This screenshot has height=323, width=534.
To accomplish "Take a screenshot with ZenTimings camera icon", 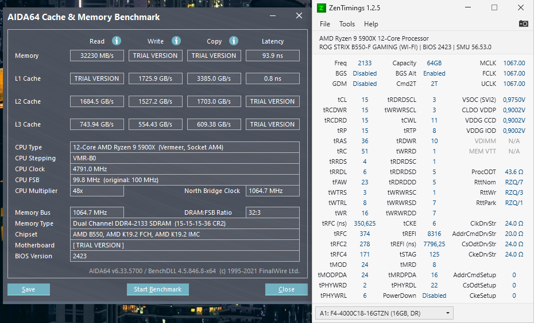I will tap(524, 23).
